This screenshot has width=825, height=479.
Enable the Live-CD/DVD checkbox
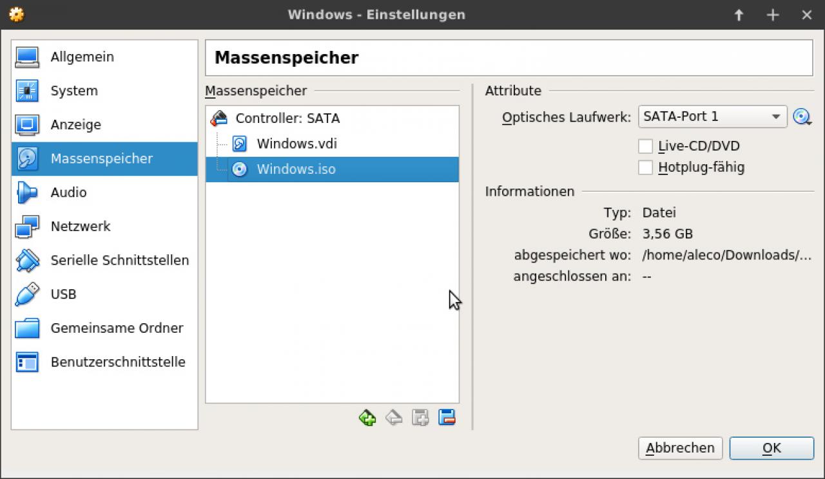tap(645, 146)
